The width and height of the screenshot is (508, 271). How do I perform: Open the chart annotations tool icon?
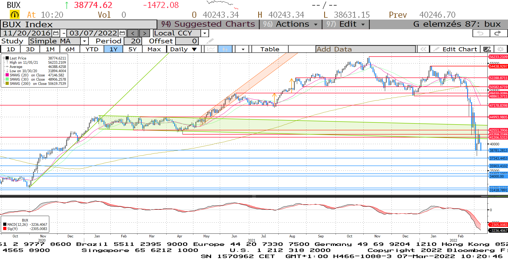(x=487, y=49)
